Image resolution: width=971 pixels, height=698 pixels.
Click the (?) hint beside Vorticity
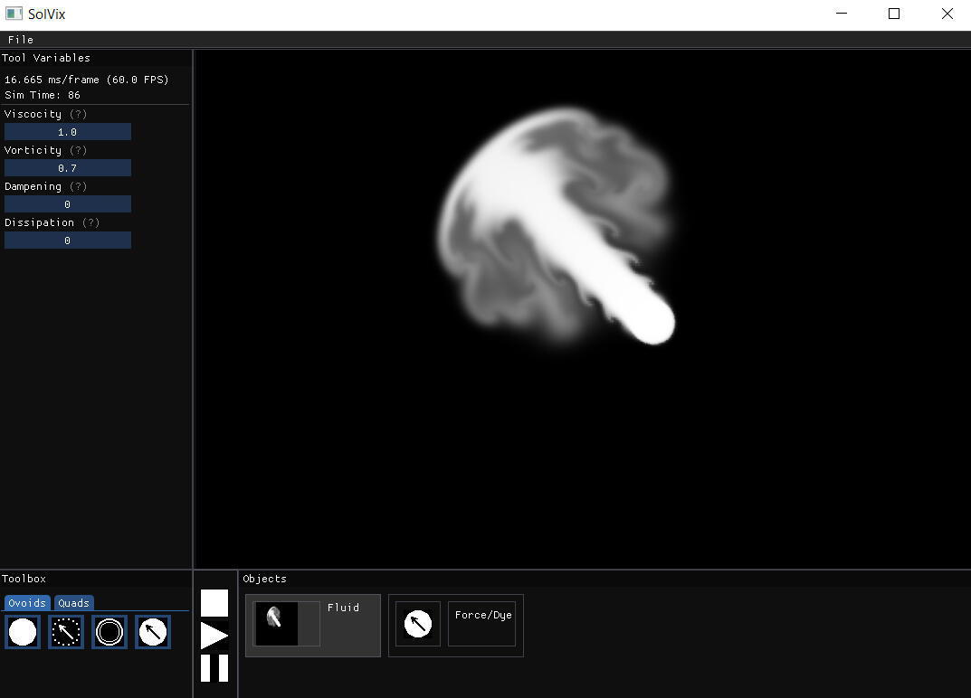point(79,150)
